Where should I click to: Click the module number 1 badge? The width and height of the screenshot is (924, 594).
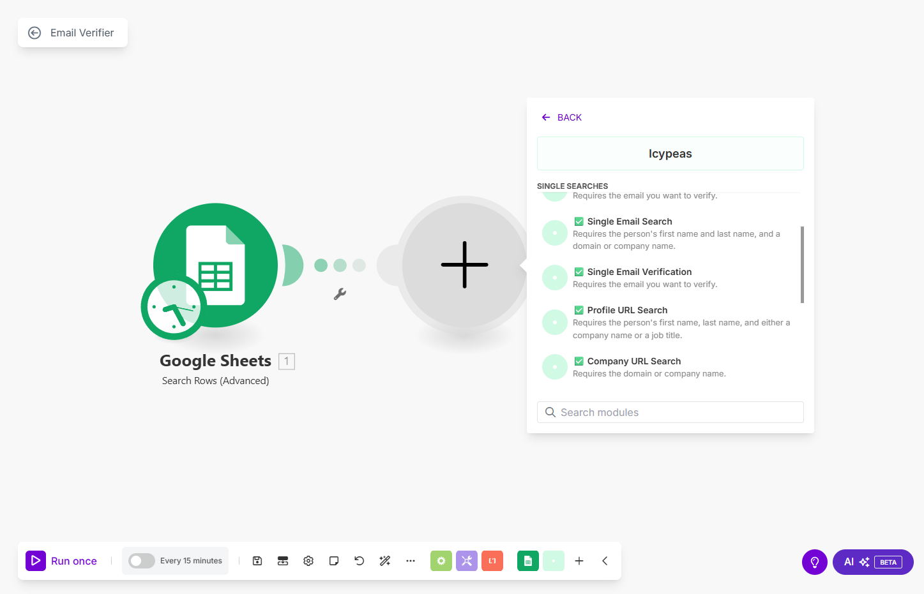coord(287,361)
